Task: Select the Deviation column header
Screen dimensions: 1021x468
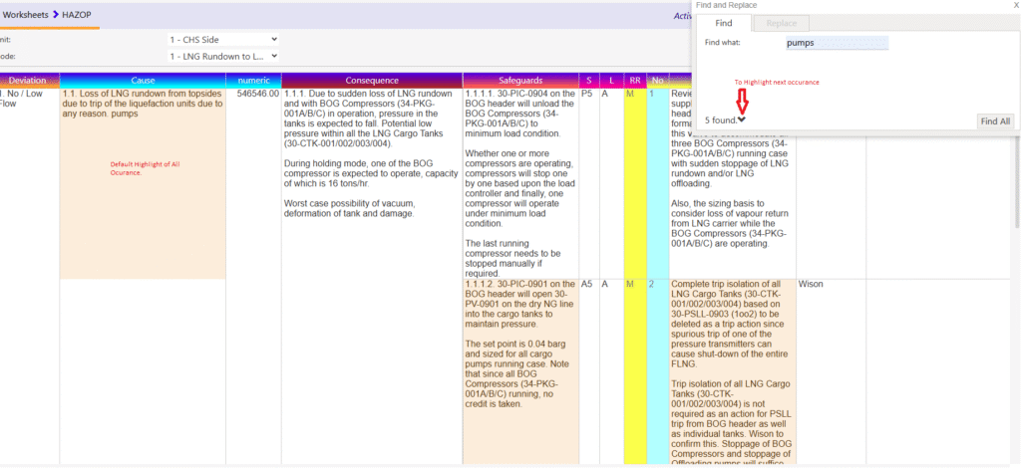Action: pyautogui.click(x=28, y=80)
